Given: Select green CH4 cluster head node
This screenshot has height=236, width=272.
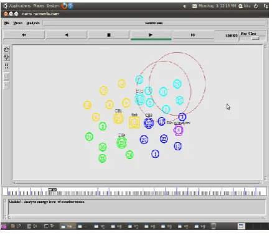Looking at the screenshot, I should coord(121,143).
